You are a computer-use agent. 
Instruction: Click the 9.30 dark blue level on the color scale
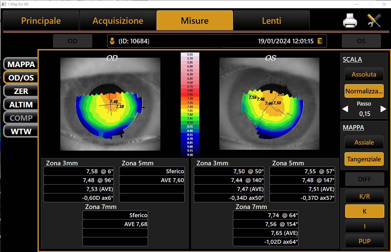tap(190, 155)
